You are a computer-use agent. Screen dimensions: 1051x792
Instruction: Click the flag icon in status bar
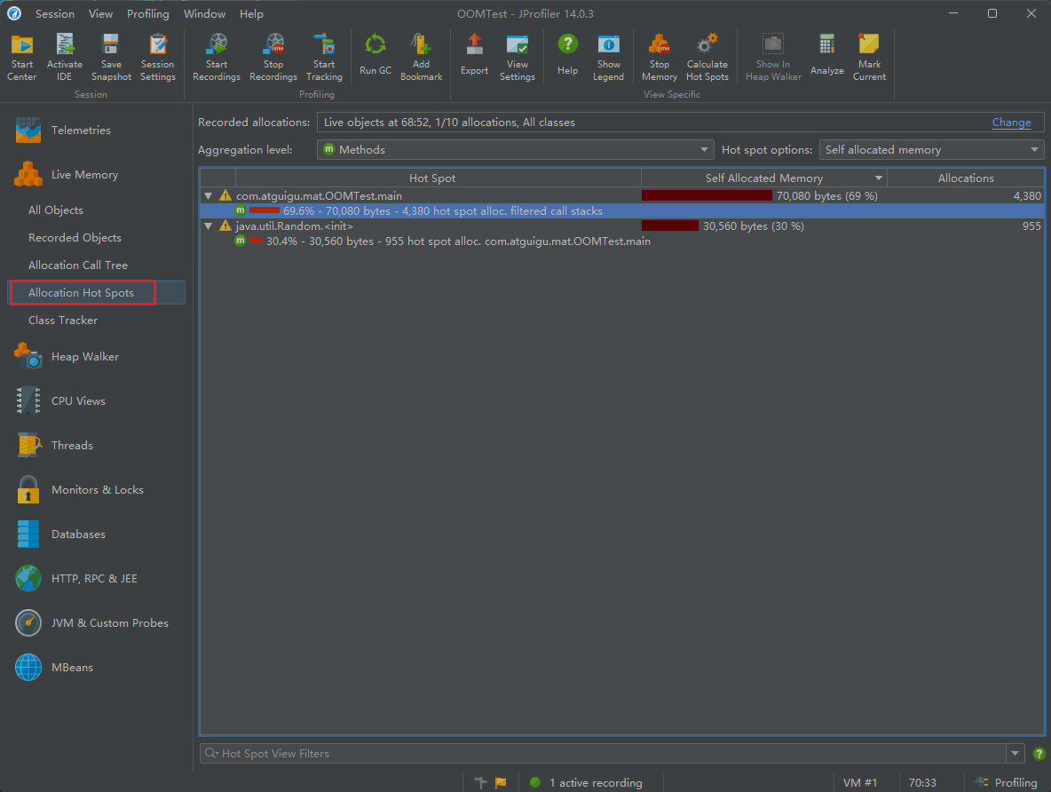[x=501, y=782]
